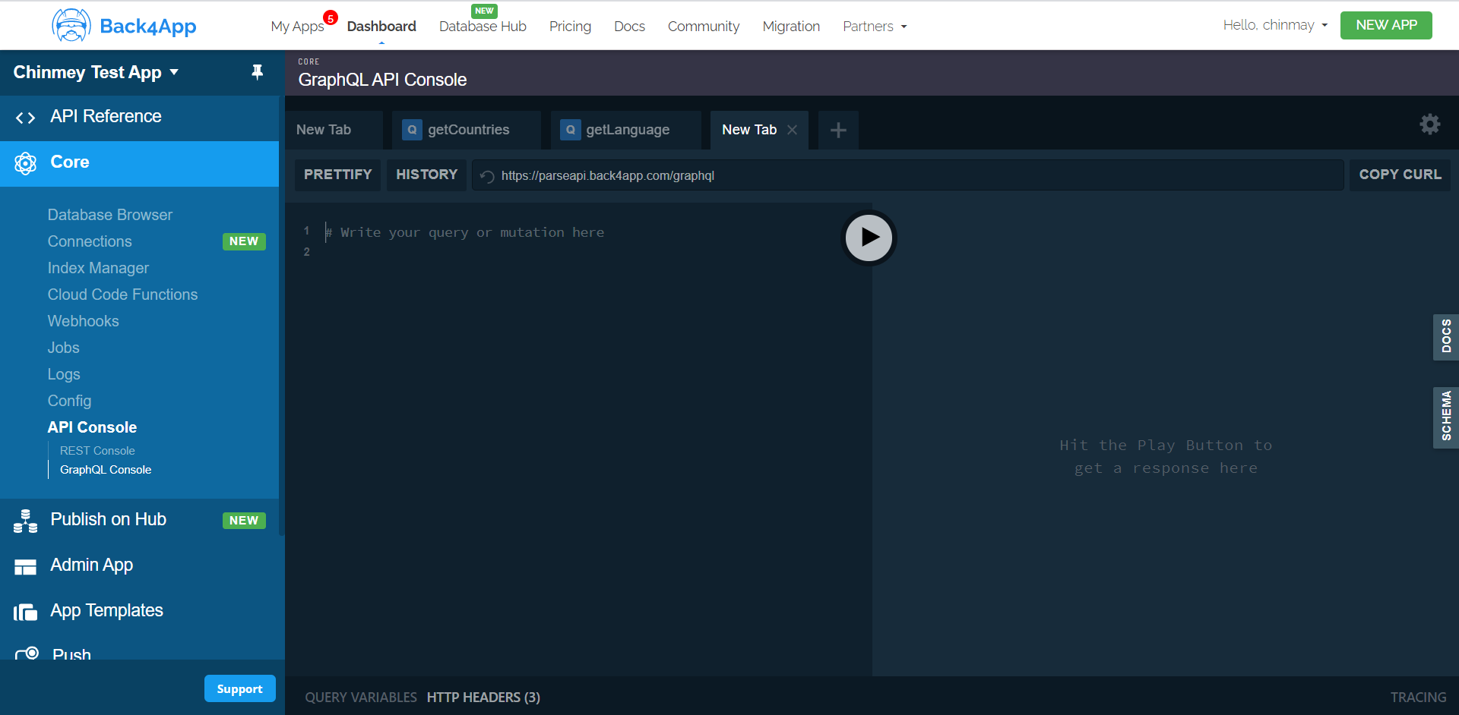Switch to the getLanguage tab
Image resolution: width=1459 pixels, height=715 pixels.
[x=628, y=130]
